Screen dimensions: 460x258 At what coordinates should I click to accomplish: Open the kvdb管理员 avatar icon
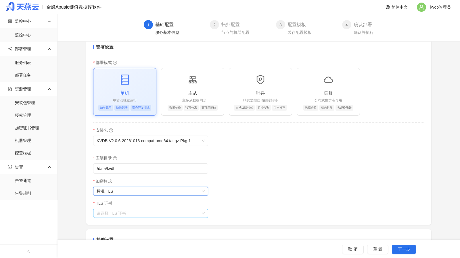tap(421, 7)
